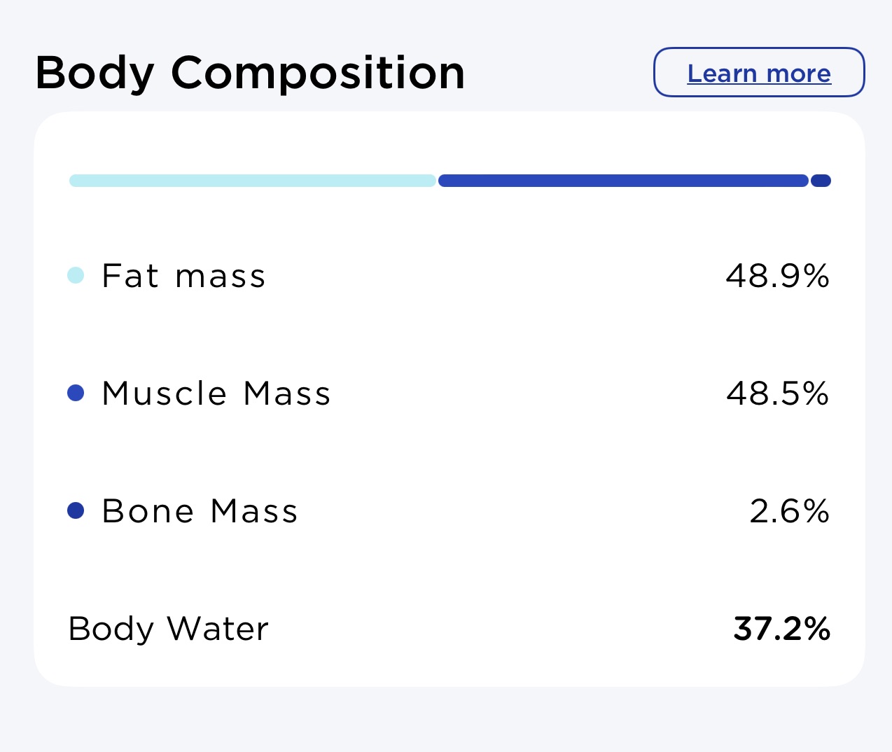This screenshot has height=752, width=892.
Task: Tap the Fat mass label
Action: click(183, 276)
